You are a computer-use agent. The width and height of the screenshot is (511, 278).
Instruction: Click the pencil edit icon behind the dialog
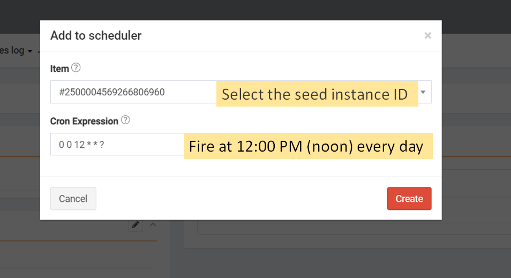[x=136, y=225]
